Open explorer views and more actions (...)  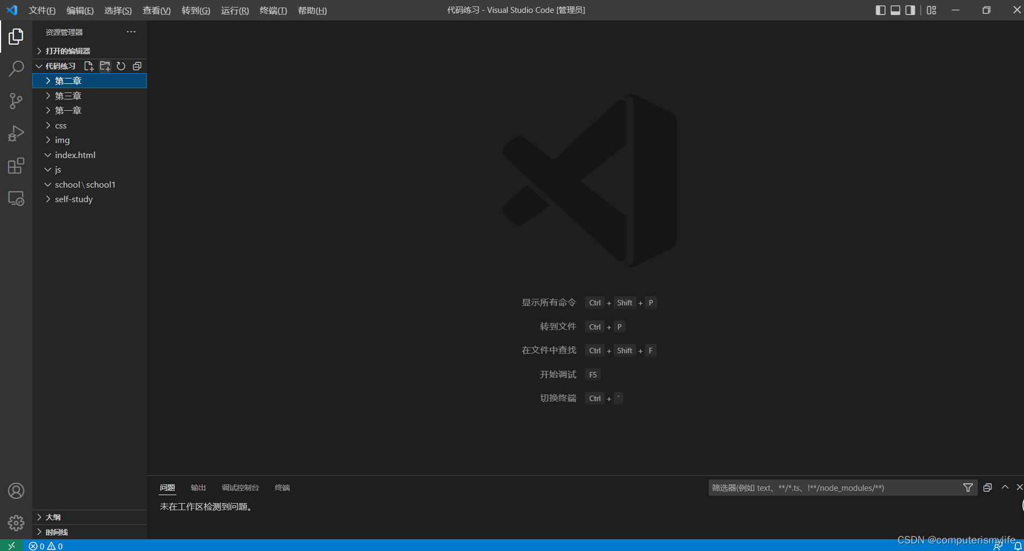coord(131,32)
